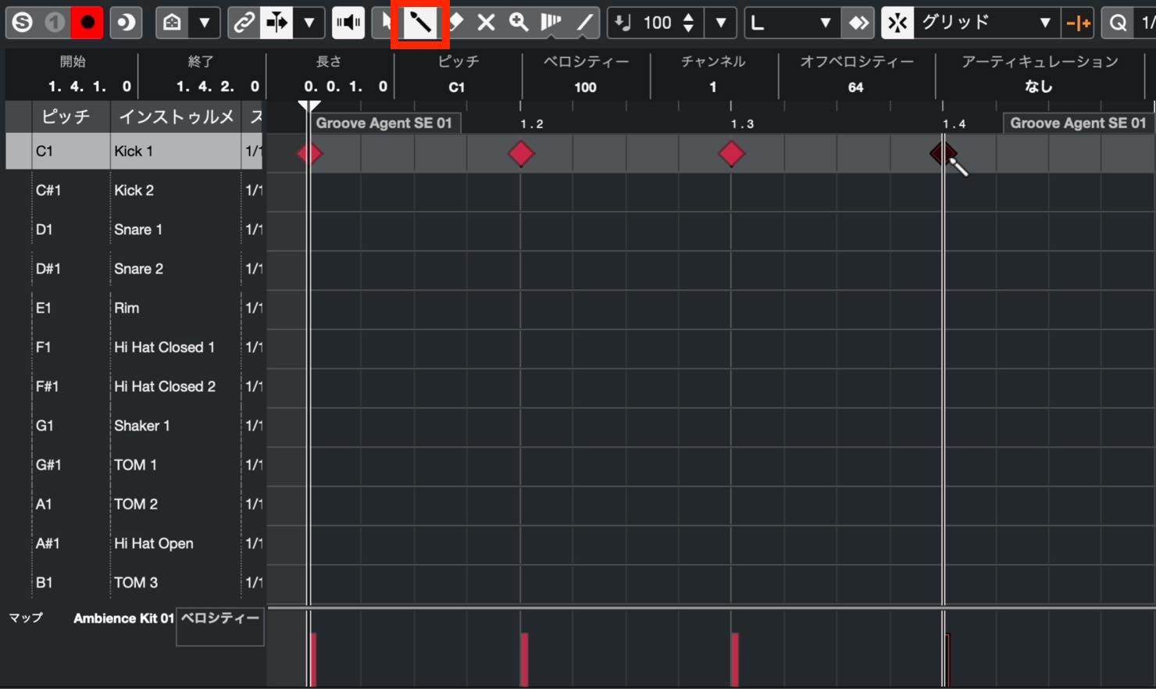Click the kick note at beat 1.2

coord(521,154)
